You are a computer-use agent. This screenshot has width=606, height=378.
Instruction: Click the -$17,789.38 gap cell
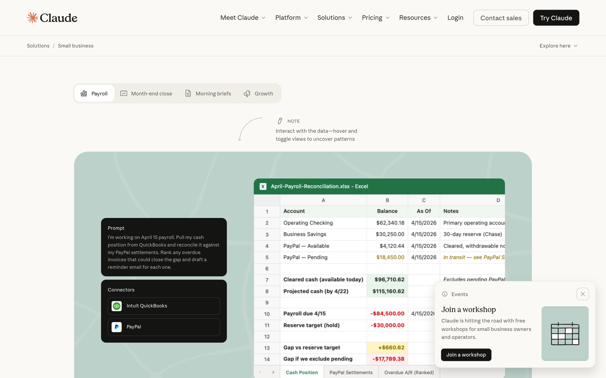387,359
